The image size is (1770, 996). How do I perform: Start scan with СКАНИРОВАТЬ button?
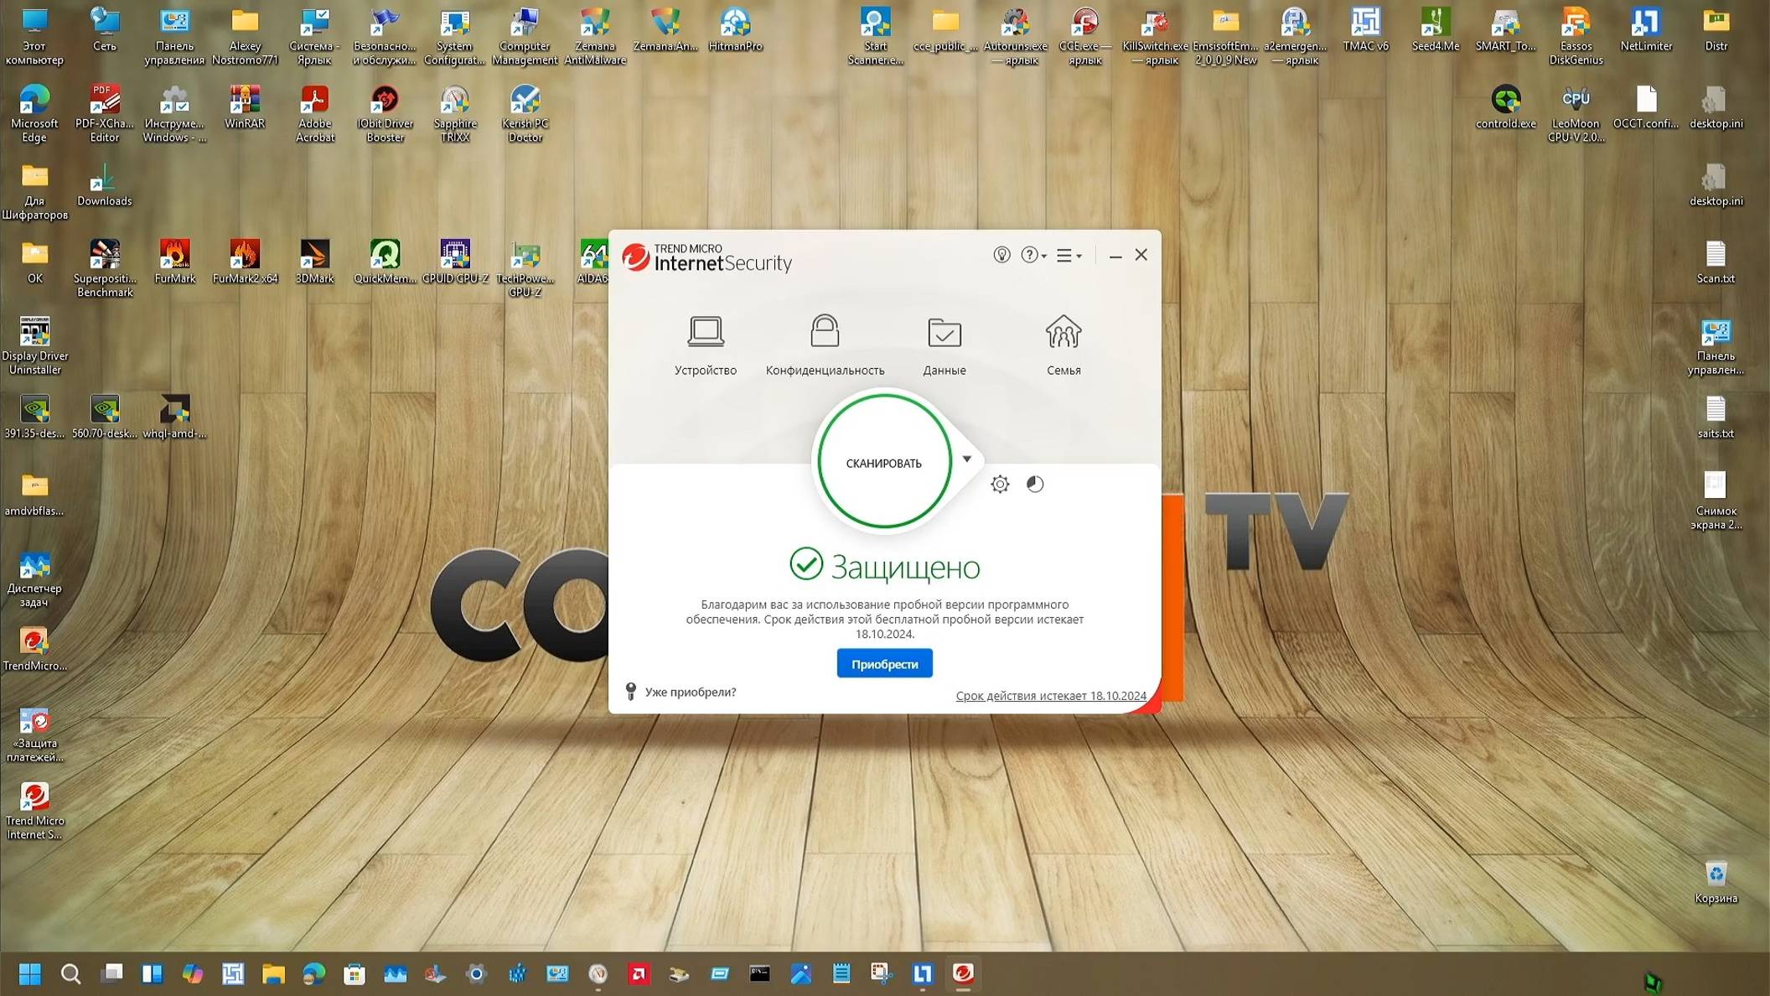click(x=883, y=463)
